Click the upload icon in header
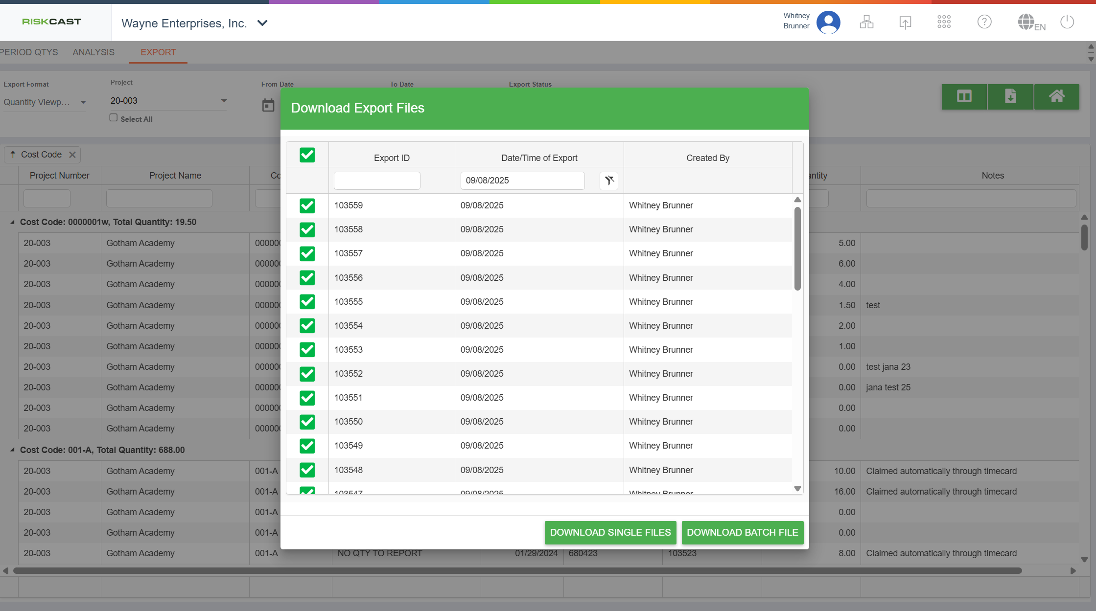Viewport: 1096px width, 611px height. (905, 22)
